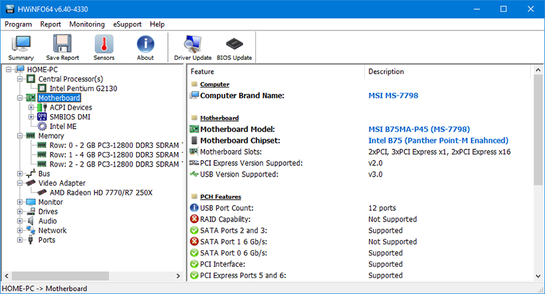Expand the ACPI Devices node
The width and height of the screenshot is (545, 294).
click(x=31, y=108)
